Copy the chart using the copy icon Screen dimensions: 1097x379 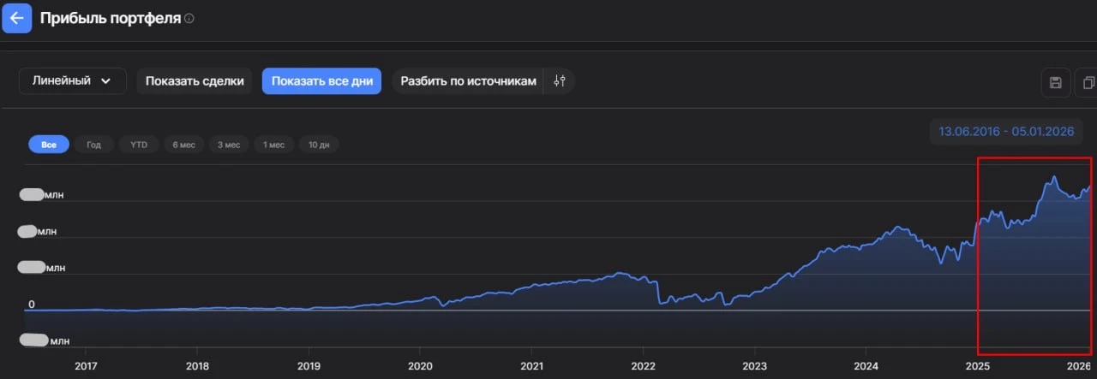point(1088,82)
